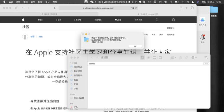
Task: Select 隔空投送 in the Finder sidebar
Action: 78,67
